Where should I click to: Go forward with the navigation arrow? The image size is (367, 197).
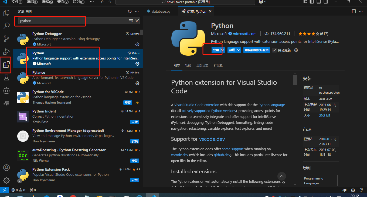tap(109, 2)
